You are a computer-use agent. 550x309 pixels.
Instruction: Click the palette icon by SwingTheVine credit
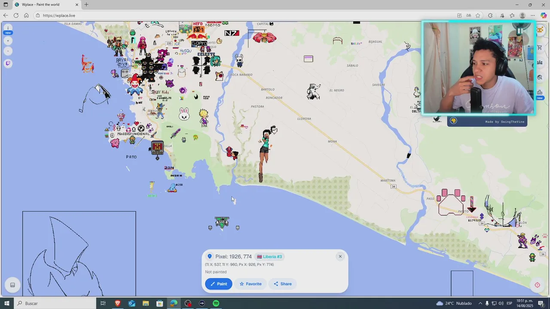click(453, 121)
